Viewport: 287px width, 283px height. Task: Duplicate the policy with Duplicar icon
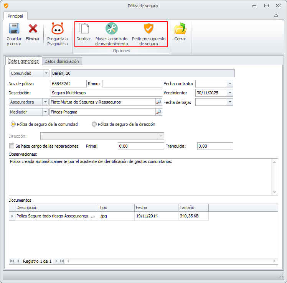coord(84,29)
